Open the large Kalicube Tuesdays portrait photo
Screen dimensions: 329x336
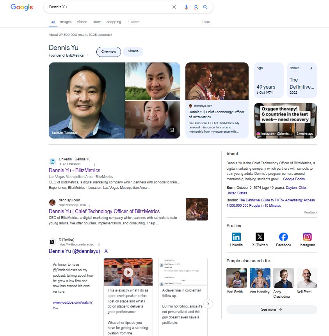pyautogui.click(x=87, y=100)
